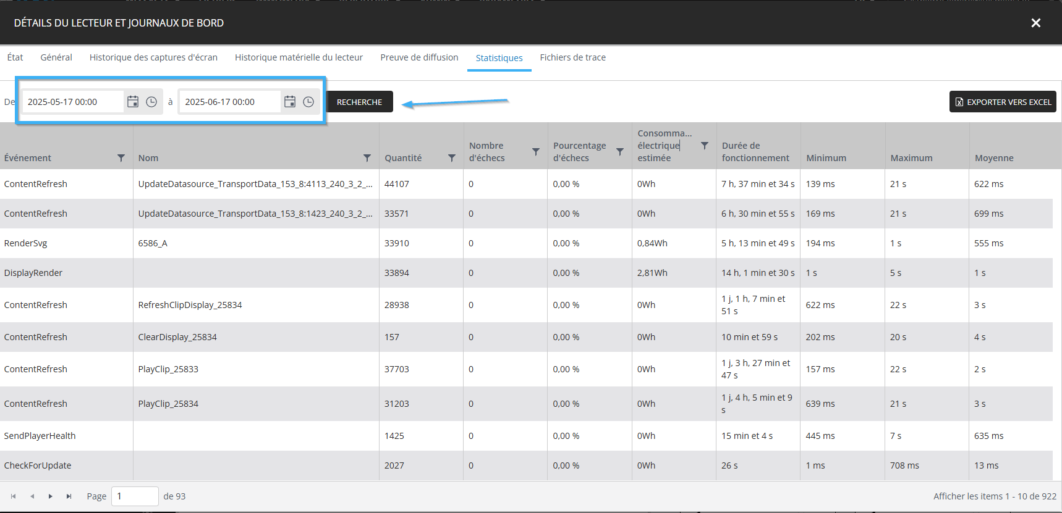This screenshot has width=1062, height=513.
Task: Click ClearDisplay_25834 name cell
Action: pos(177,337)
